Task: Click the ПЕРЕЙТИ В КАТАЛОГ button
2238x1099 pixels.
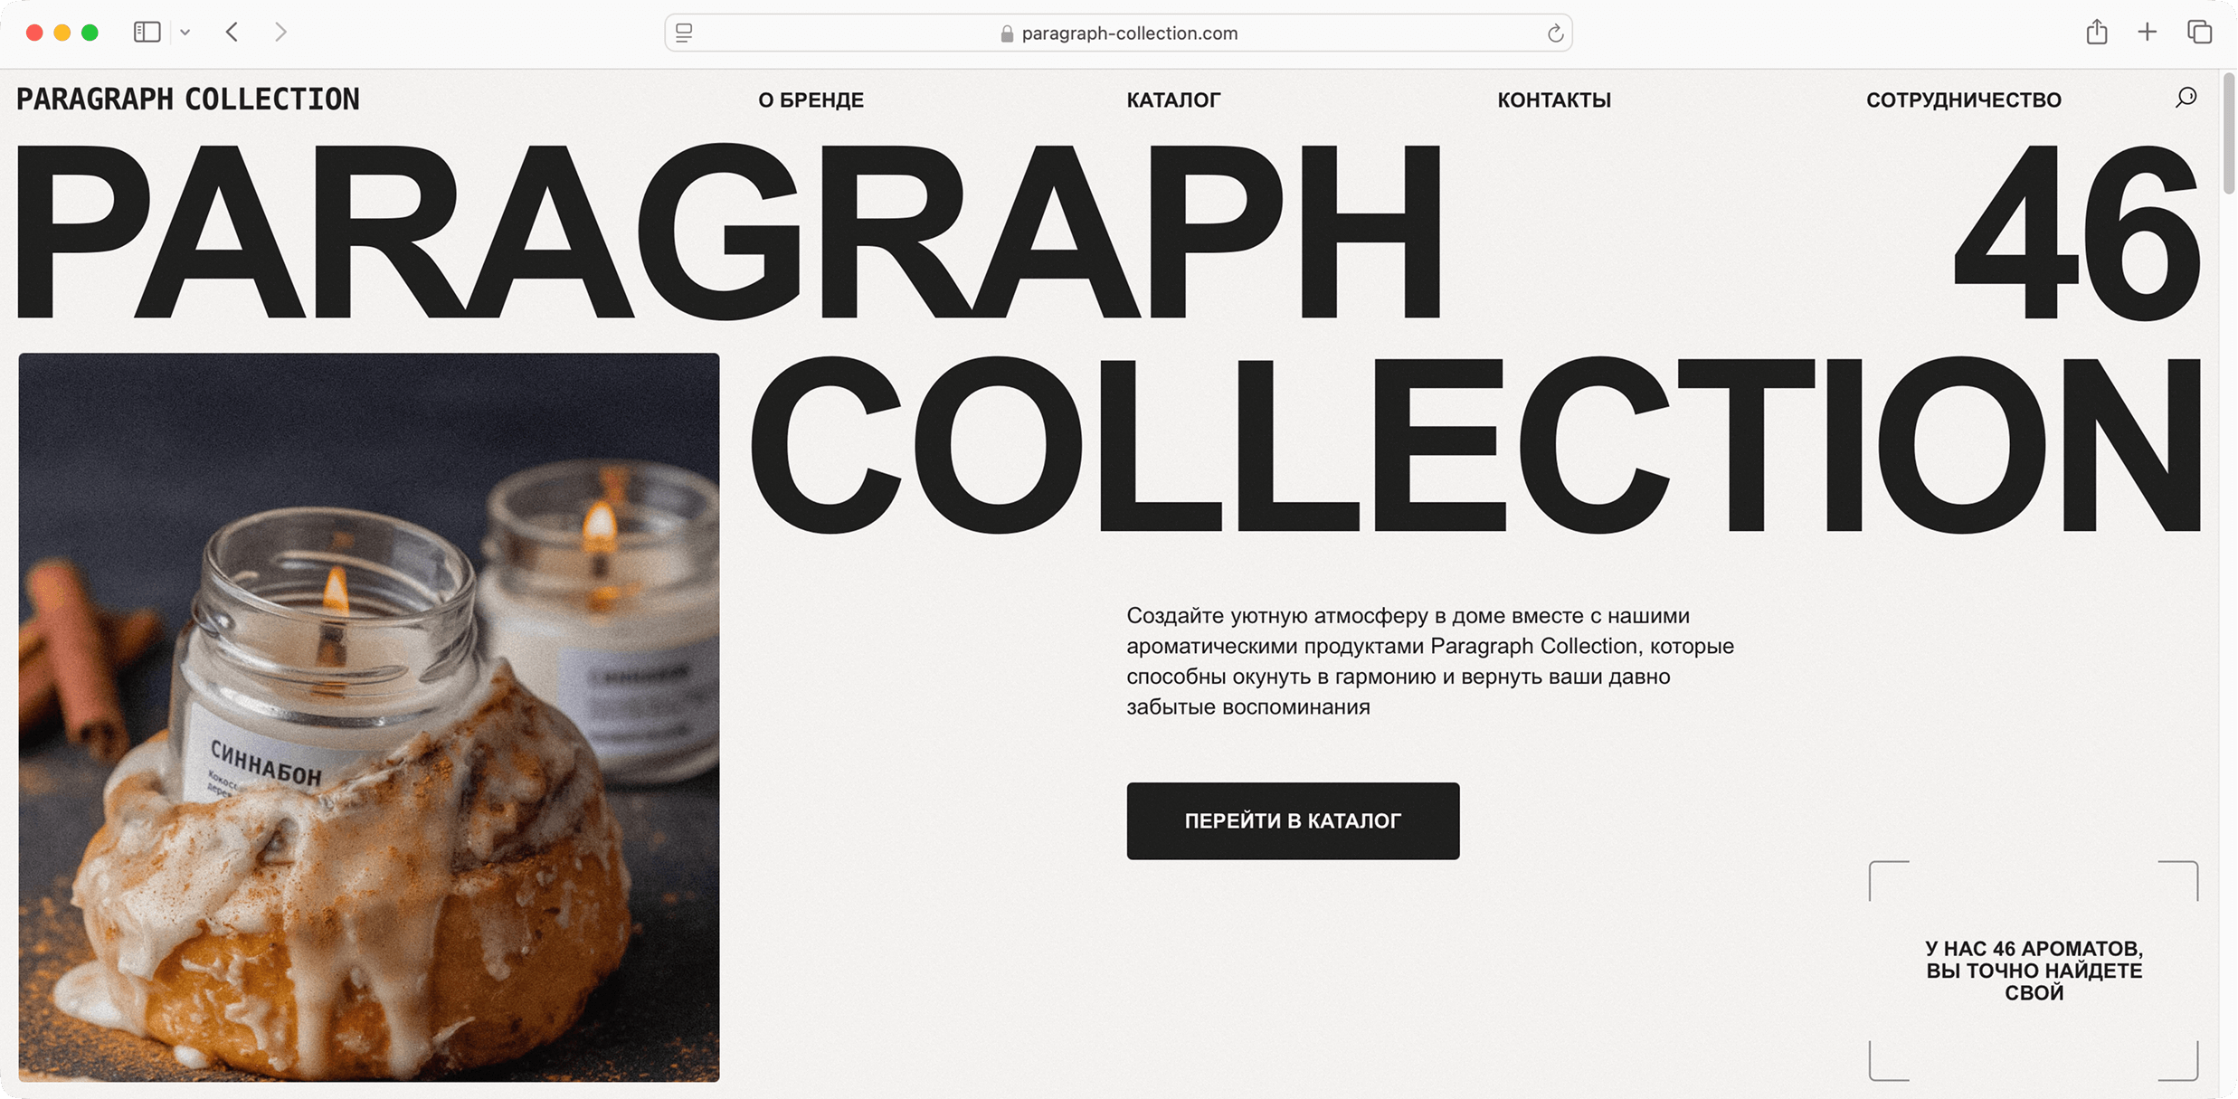Action: pos(1293,820)
